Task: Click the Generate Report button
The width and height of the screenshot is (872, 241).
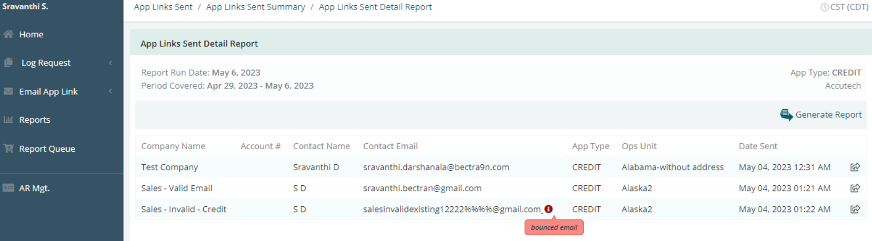Action: pos(820,114)
